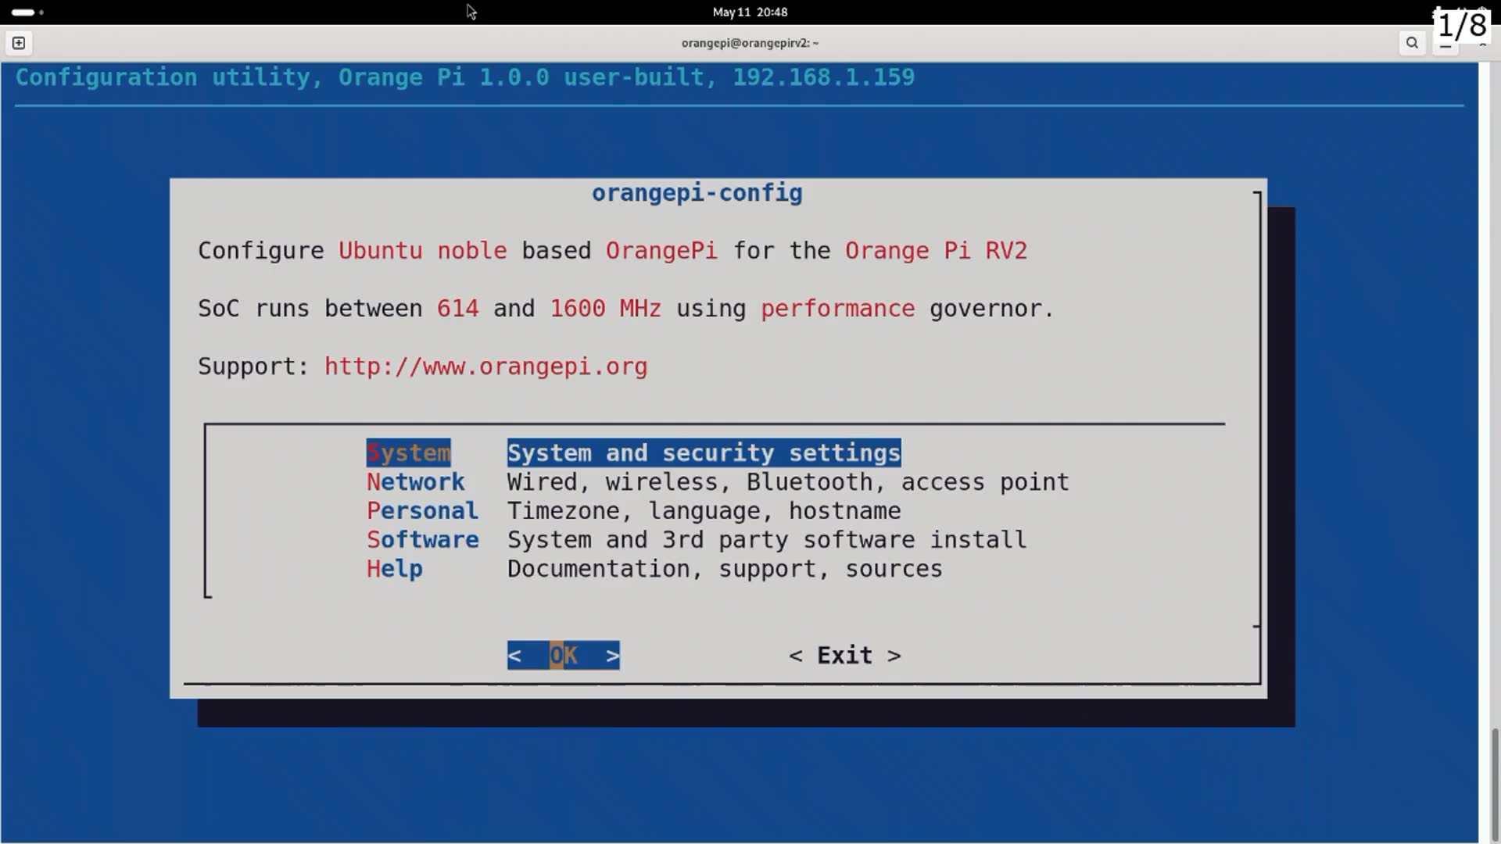Click the terminal window scrollbar

[1495, 785]
